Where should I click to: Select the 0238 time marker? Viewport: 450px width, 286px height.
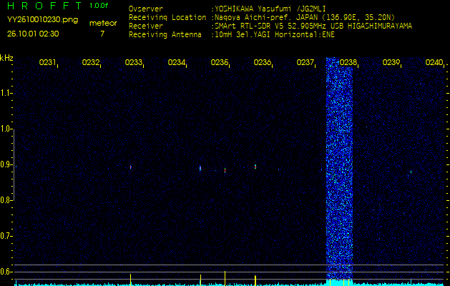[348, 63]
